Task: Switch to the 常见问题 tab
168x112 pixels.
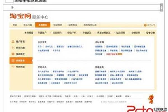Action: [28, 25]
